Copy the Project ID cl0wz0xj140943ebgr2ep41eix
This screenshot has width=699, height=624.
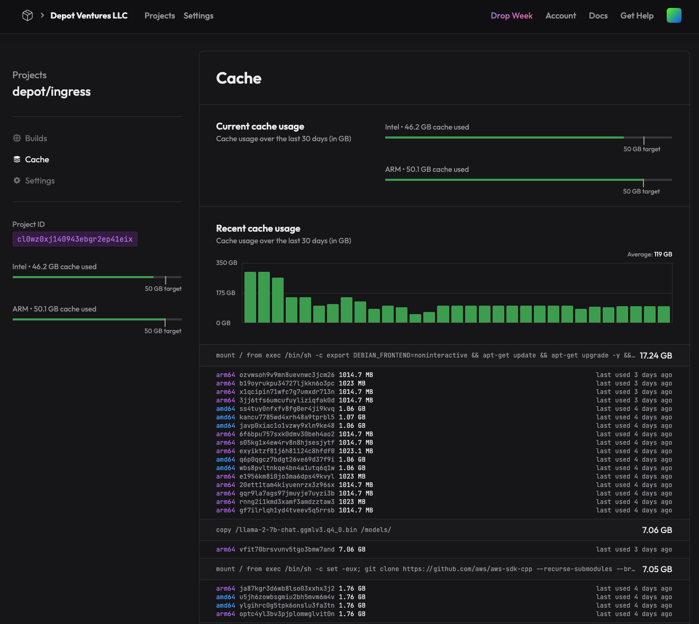pos(75,239)
